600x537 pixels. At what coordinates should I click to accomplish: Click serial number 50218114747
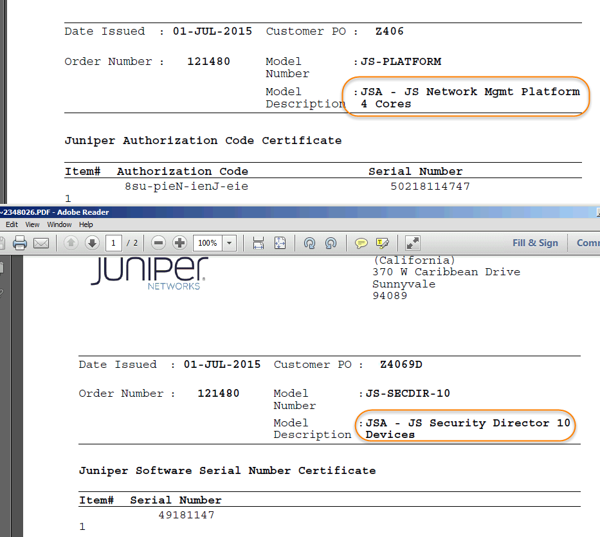click(x=430, y=187)
